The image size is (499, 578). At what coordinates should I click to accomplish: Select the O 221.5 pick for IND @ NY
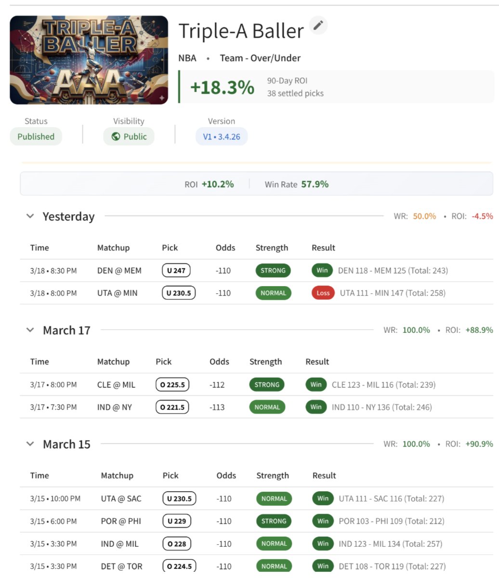point(172,407)
